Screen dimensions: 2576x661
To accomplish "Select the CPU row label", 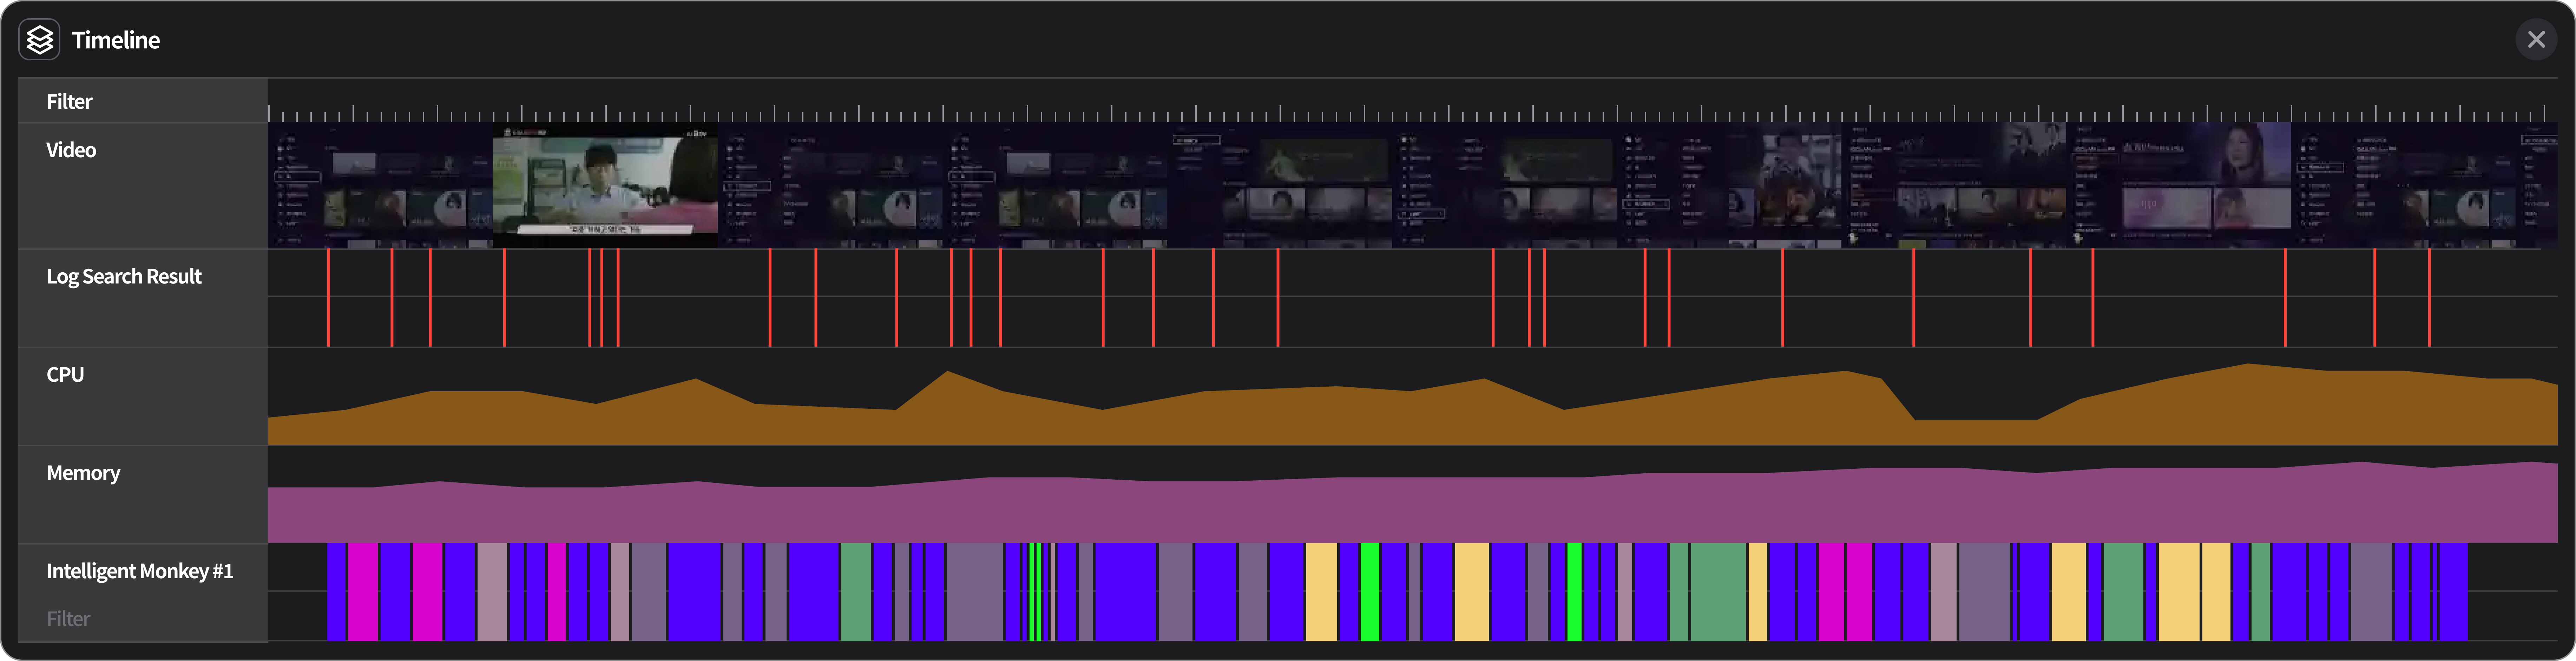I will (65, 374).
